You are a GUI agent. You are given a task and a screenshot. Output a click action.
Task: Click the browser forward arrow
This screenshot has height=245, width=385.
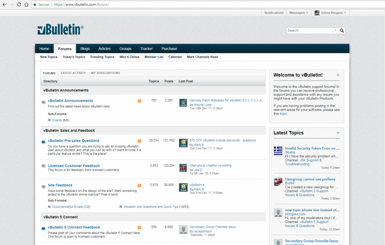(x=12, y=4)
